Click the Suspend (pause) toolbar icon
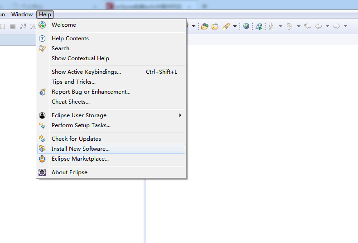The height and width of the screenshot is (243, 358). click(3, 26)
